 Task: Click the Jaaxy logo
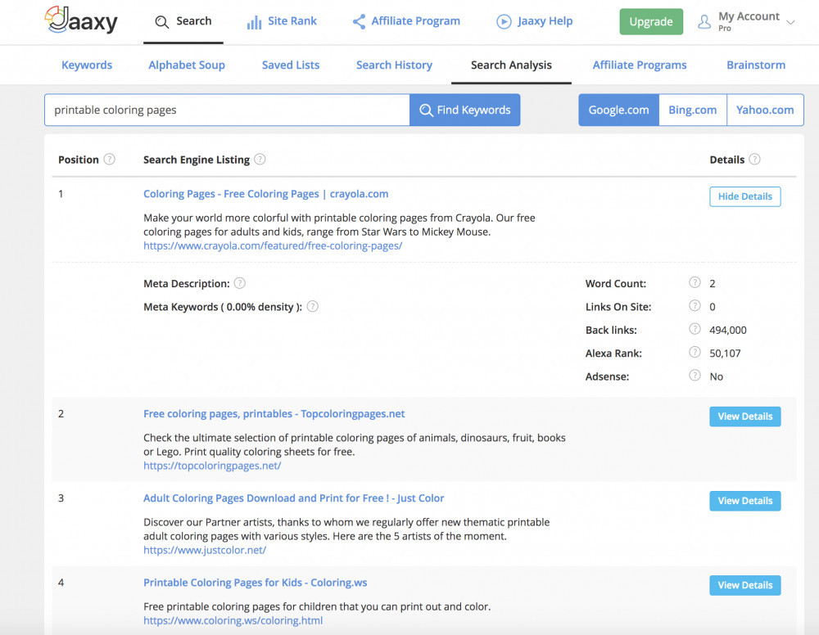click(81, 20)
